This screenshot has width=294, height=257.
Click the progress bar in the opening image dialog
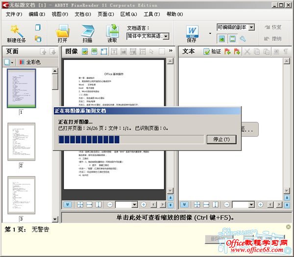[x=131, y=140]
